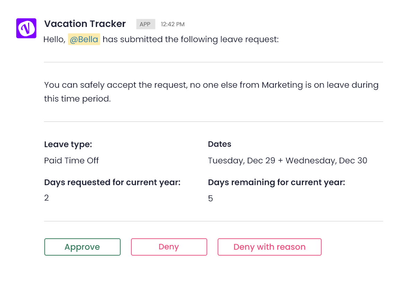The height and width of the screenshot is (286, 402).
Task: Click the 'safely accept the request' message
Action: [x=133, y=85]
